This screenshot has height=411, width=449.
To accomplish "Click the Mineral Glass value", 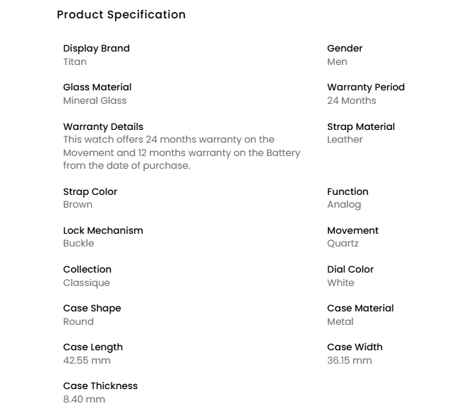I will tap(95, 100).
